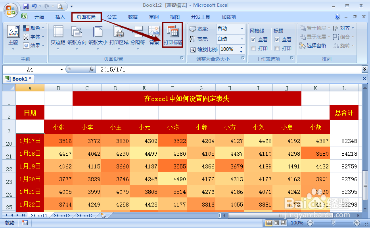The height and width of the screenshot is (228, 370).
Task: Open the 效果 theme effects menu
Action: coord(33,45)
